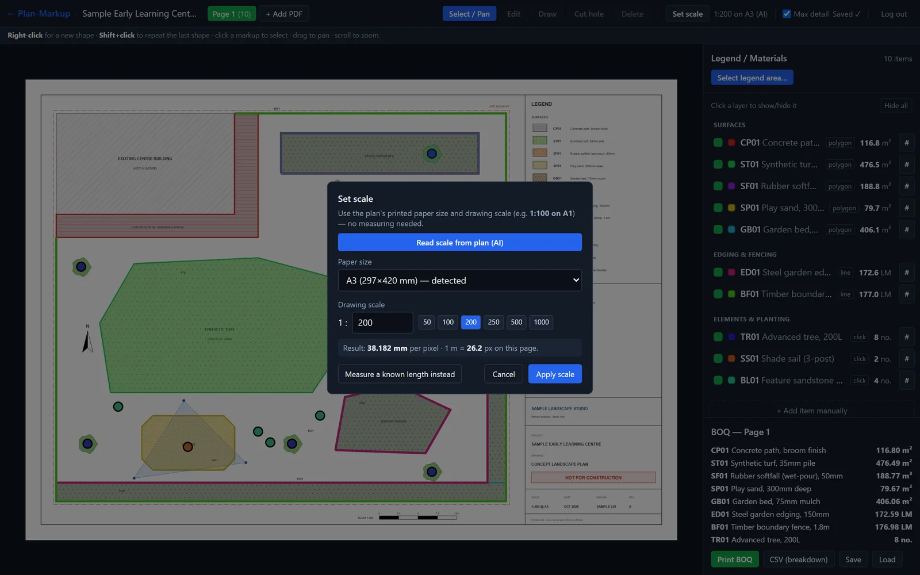
Task: Click the click tag on TR01 row
Action: coord(860,337)
